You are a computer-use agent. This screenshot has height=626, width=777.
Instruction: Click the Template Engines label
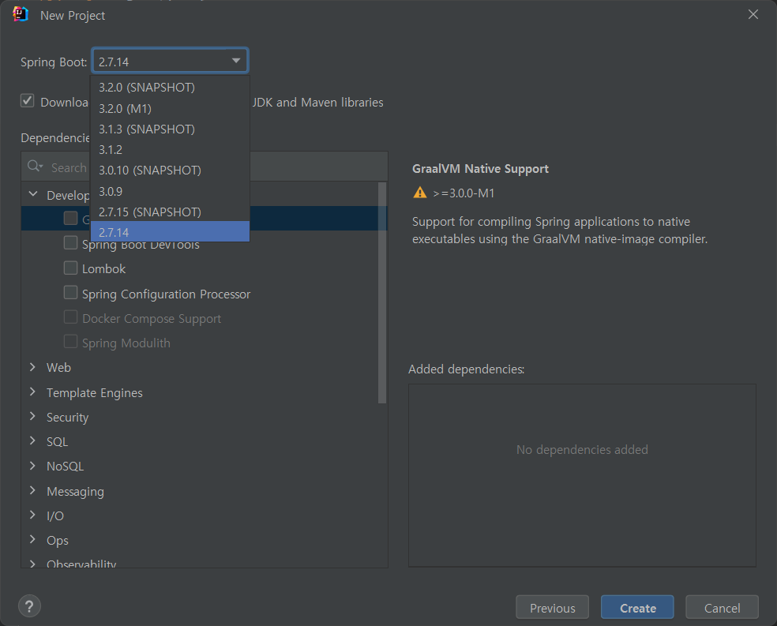point(95,392)
